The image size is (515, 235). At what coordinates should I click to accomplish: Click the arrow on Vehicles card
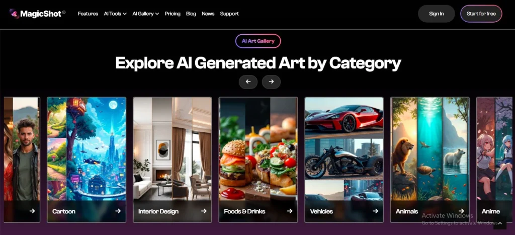point(375,211)
